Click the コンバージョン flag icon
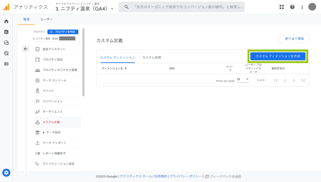Image resolution: width=321 pixels, height=182 pixels. 38,101
